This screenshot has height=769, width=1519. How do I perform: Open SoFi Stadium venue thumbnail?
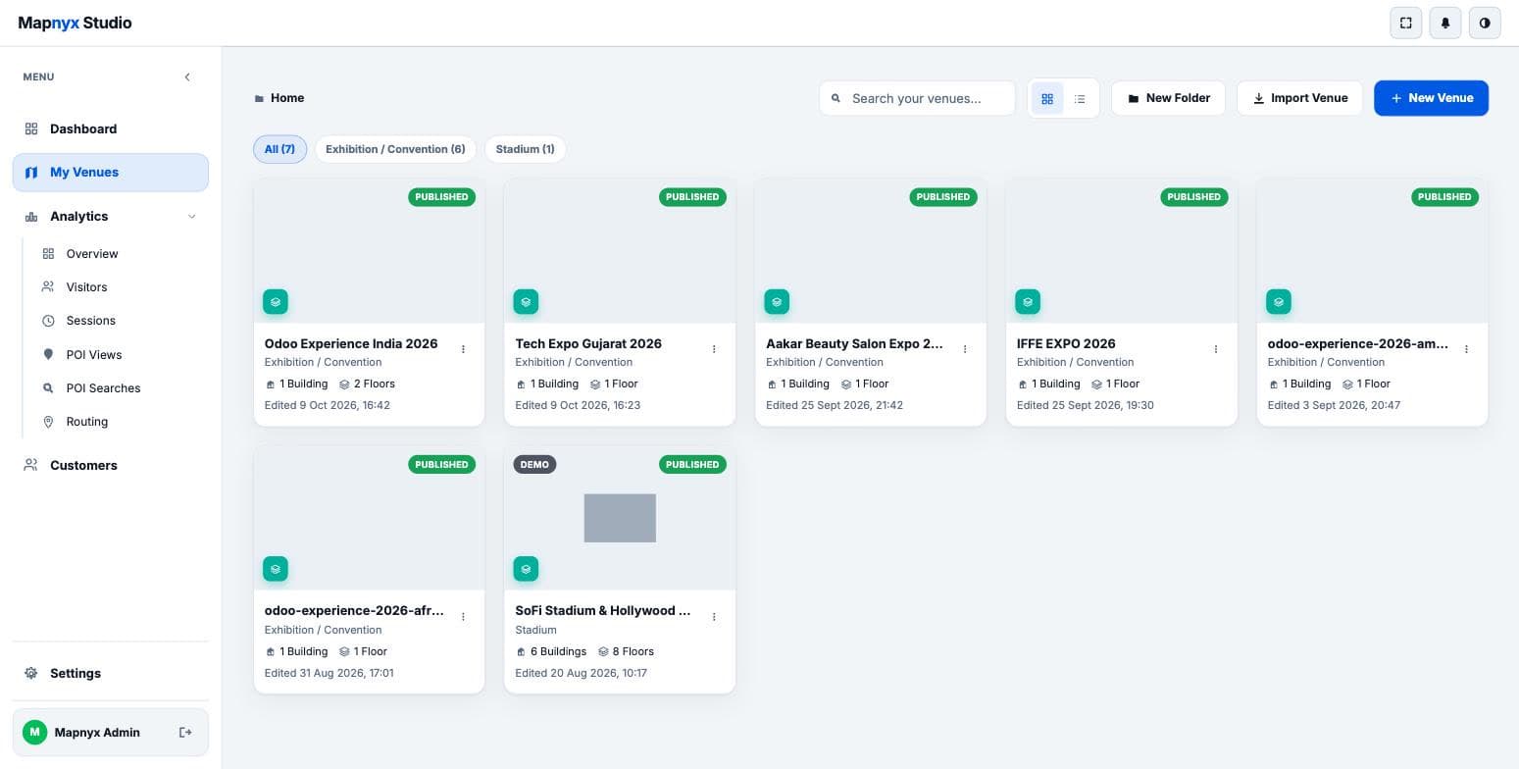click(620, 518)
